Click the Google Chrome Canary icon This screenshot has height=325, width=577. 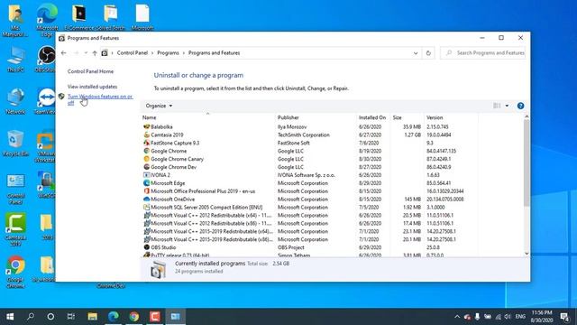point(146,159)
